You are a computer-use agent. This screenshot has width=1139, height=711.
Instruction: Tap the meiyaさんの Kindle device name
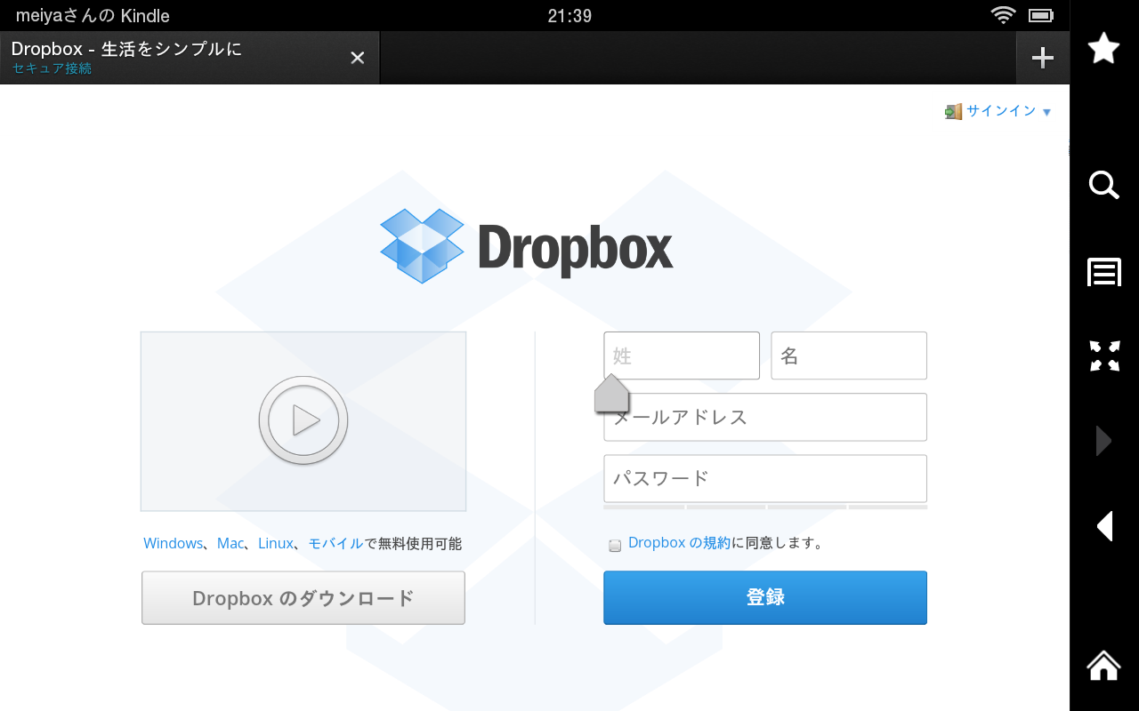tap(93, 16)
